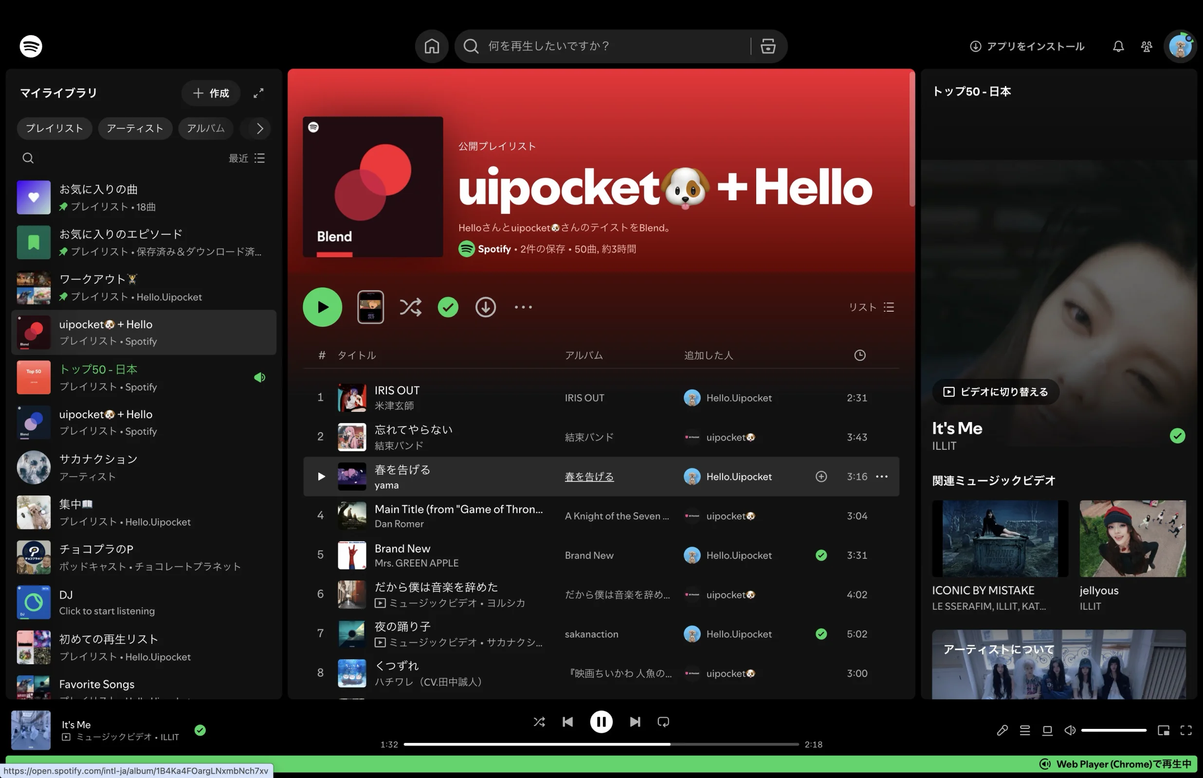1203x778 pixels.
Task: Open Web Player (Chrome)で再生中 device bar
Action: [1114, 764]
